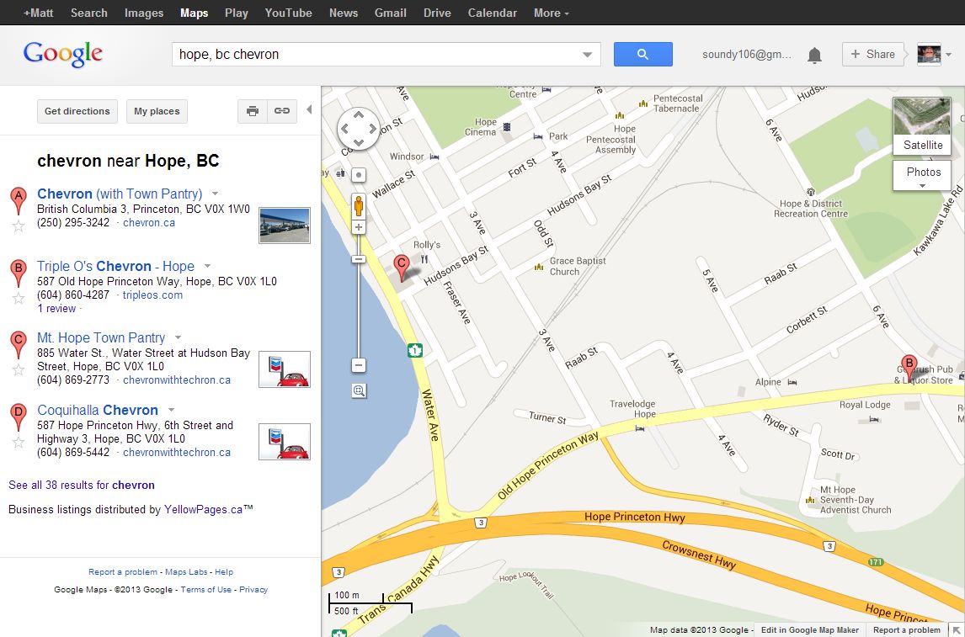Open the More menu in top bar
The image size is (965, 637).
click(x=552, y=13)
